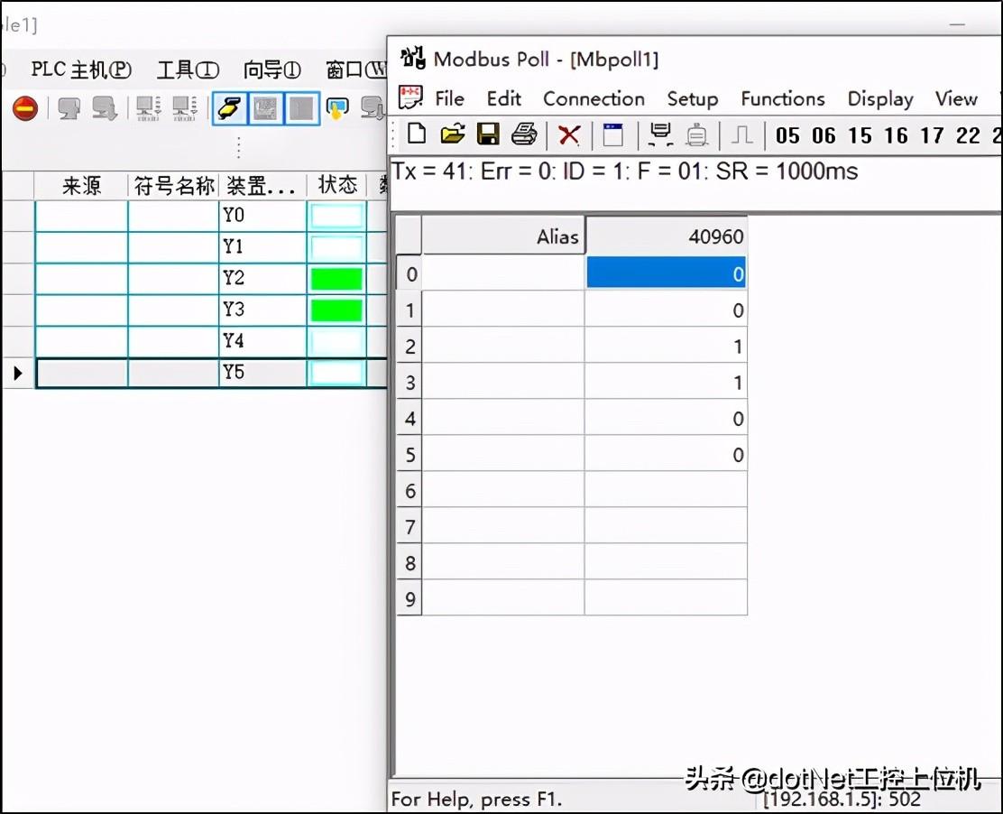
Task: Select the value cell in Modbus row 5
Action: click(x=666, y=454)
